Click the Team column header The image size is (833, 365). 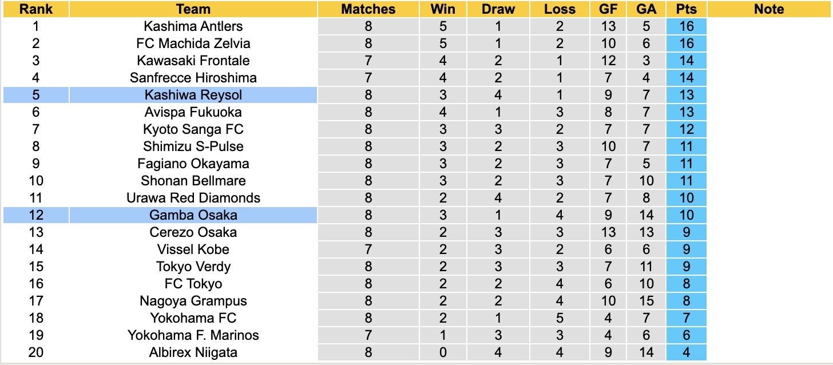pyautogui.click(x=193, y=9)
